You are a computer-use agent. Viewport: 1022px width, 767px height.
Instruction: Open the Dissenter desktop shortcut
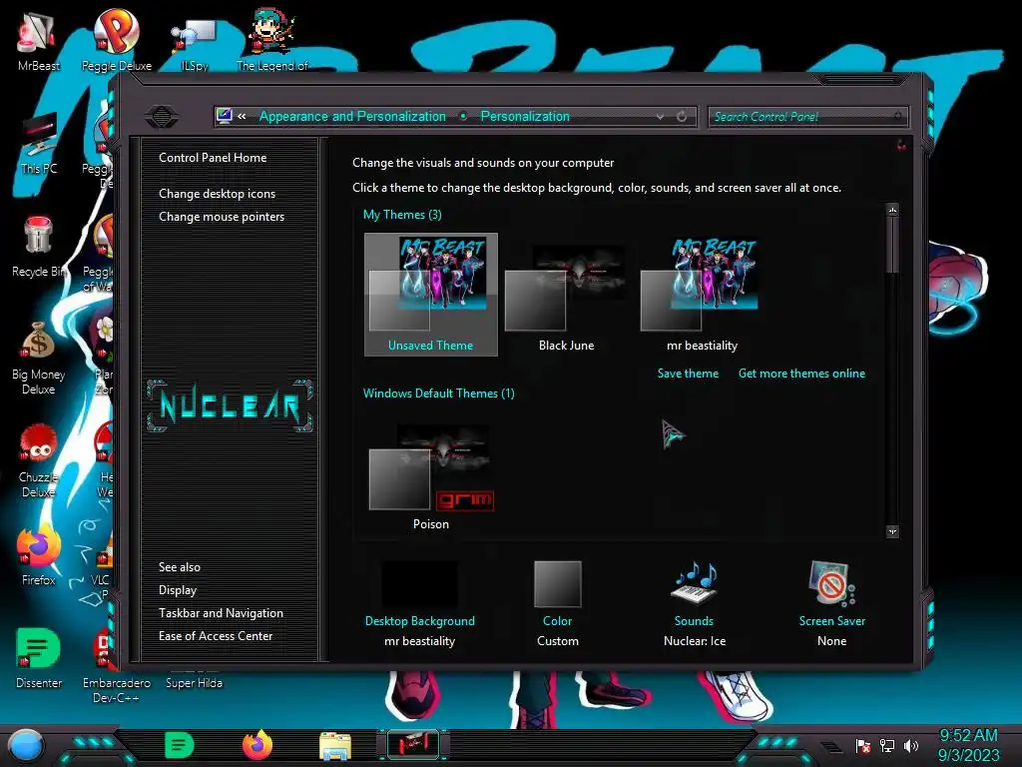39,659
